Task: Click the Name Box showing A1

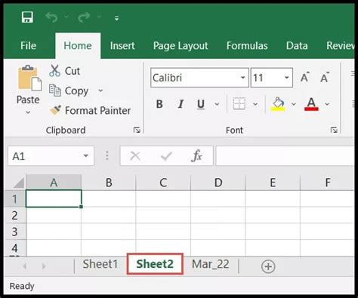Action: tap(51, 156)
